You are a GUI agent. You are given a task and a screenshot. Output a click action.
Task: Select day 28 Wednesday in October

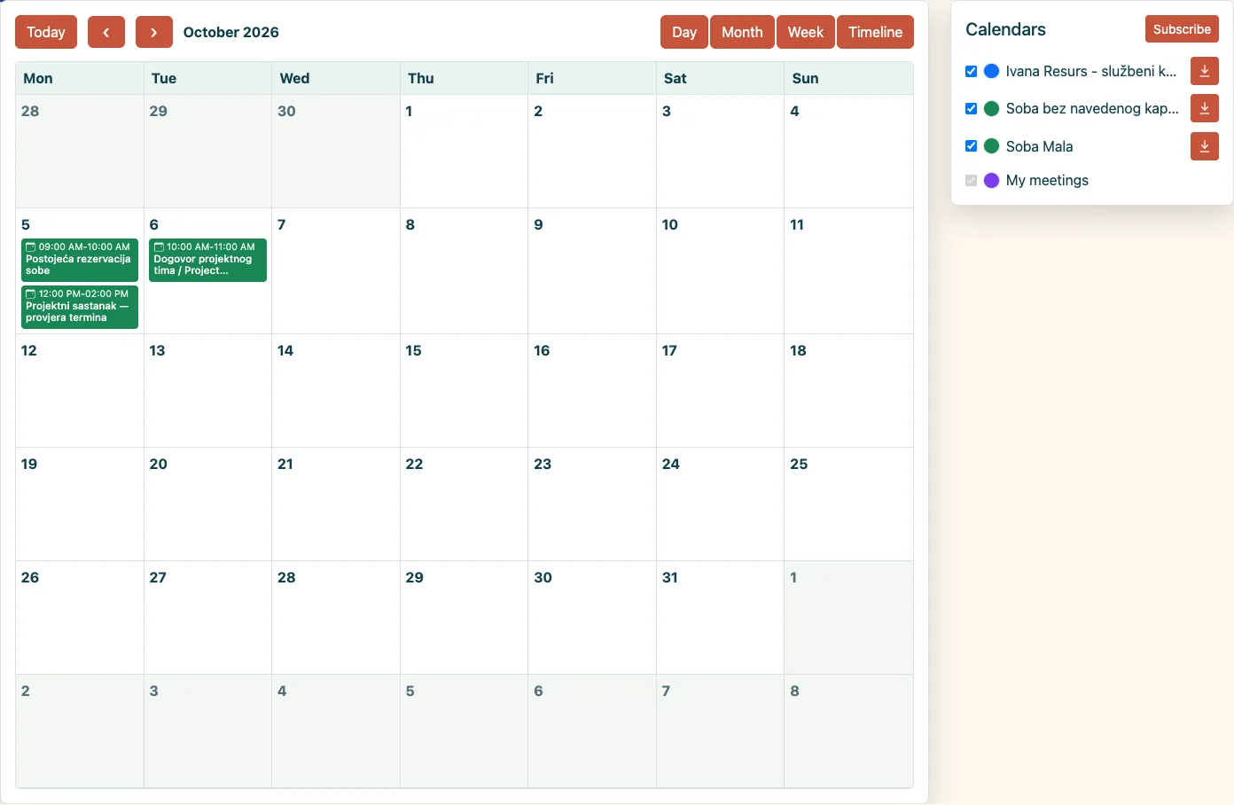(336, 617)
